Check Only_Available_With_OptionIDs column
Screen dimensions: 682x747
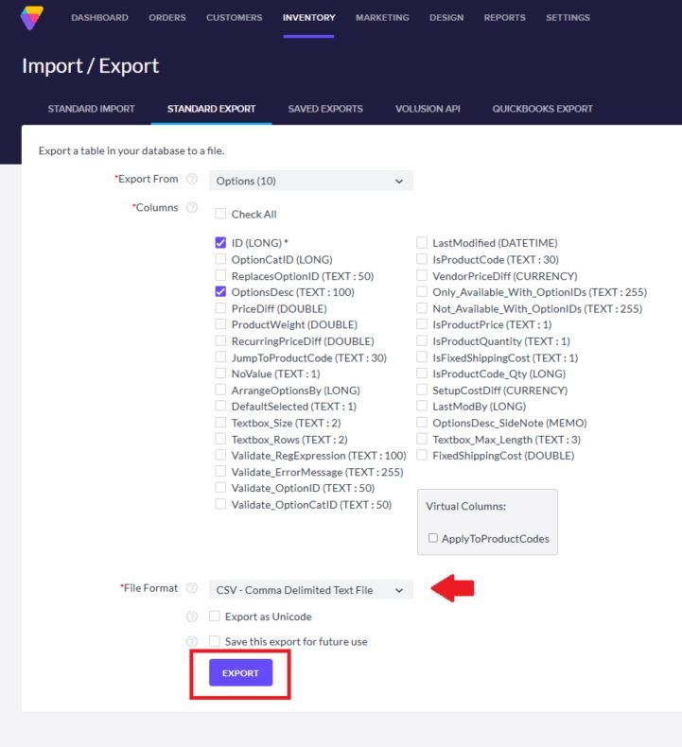pyautogui.click(x=422, y=291)
